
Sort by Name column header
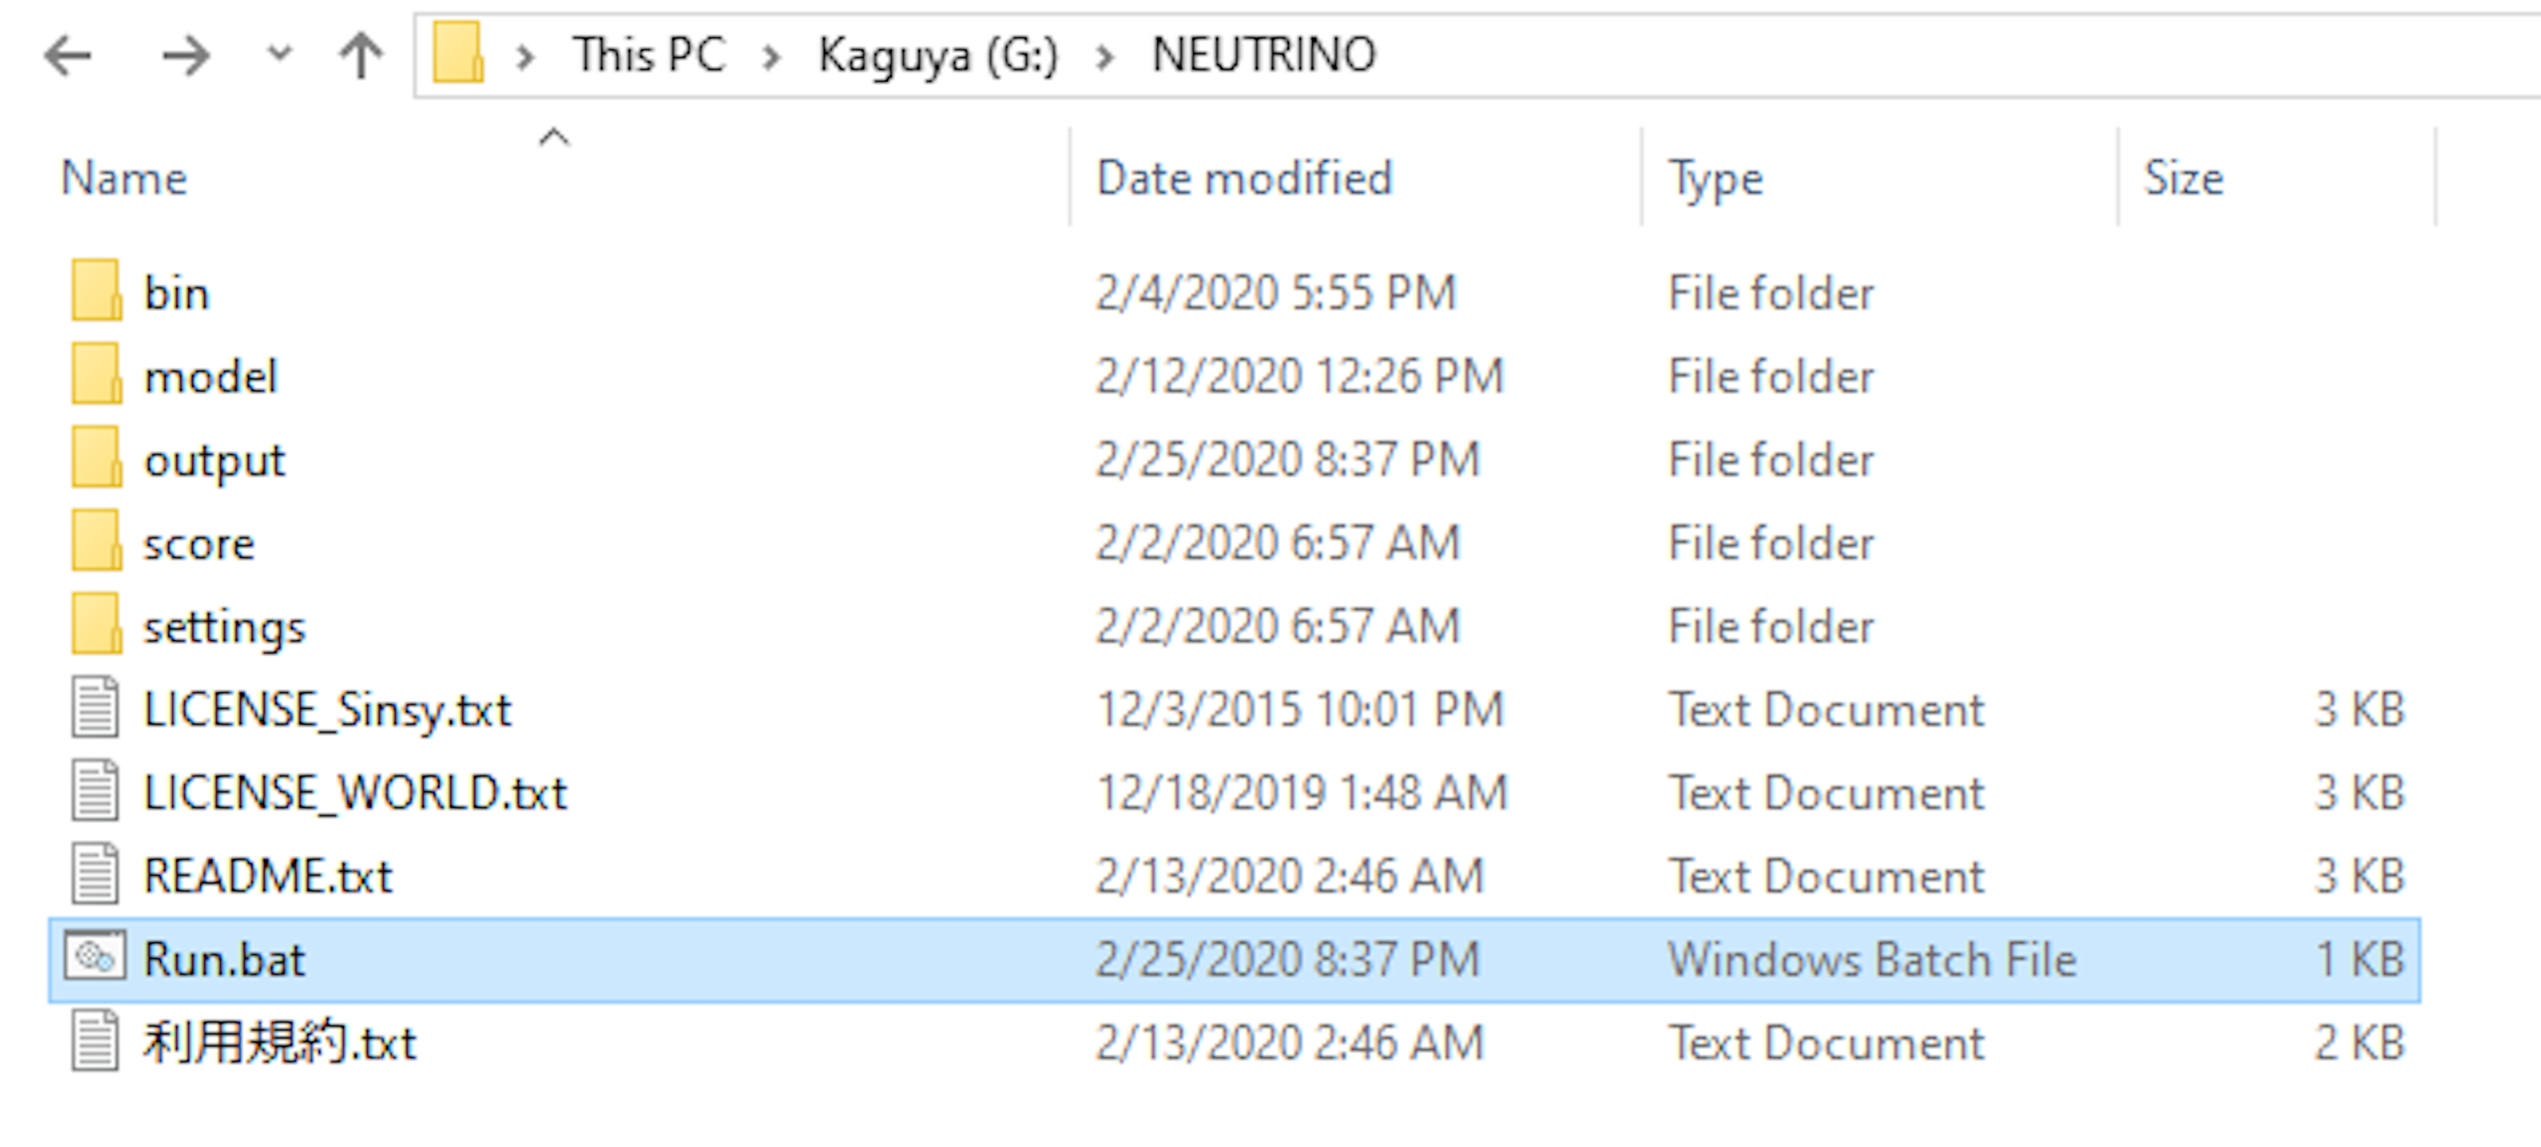pyautogui.click(x=124, y=179)
